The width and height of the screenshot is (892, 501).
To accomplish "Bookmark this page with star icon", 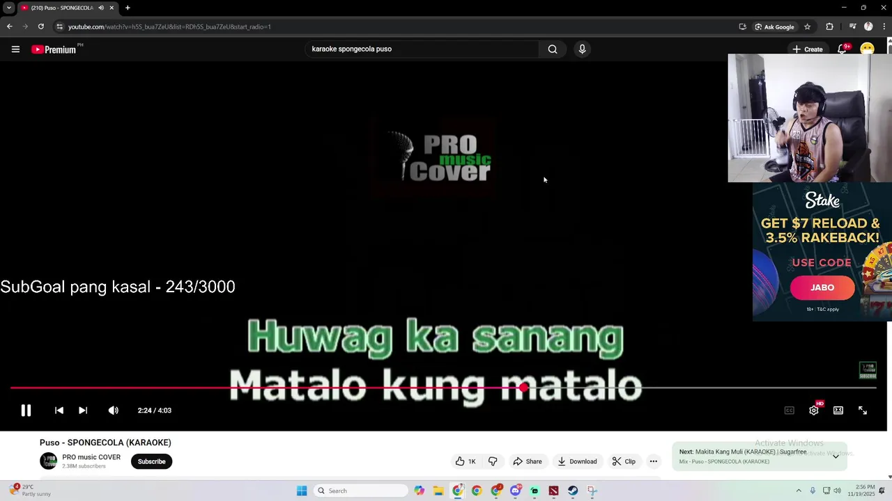I will pyautogui.click(x=807, y=26).
